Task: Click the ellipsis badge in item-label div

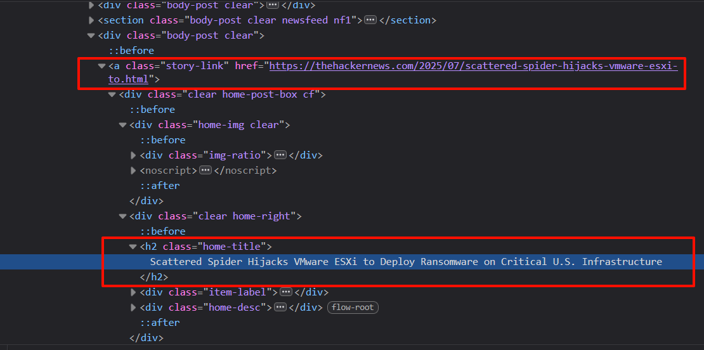Action: click(x=286, y=292)
